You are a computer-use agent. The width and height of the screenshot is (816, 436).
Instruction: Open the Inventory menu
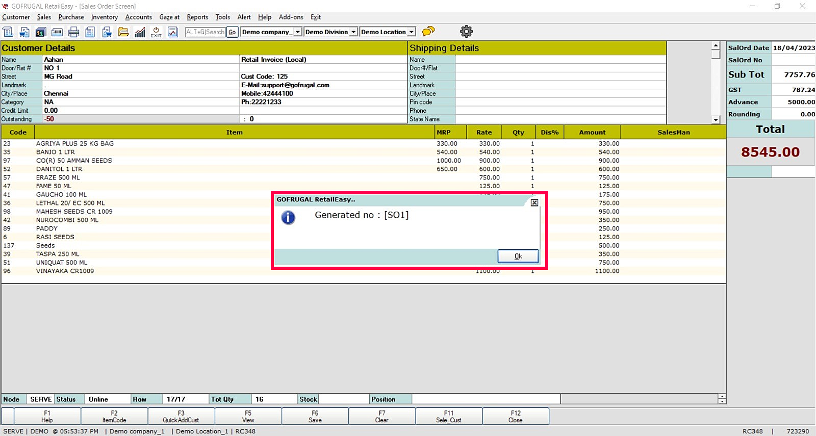(x=104, y=17)
